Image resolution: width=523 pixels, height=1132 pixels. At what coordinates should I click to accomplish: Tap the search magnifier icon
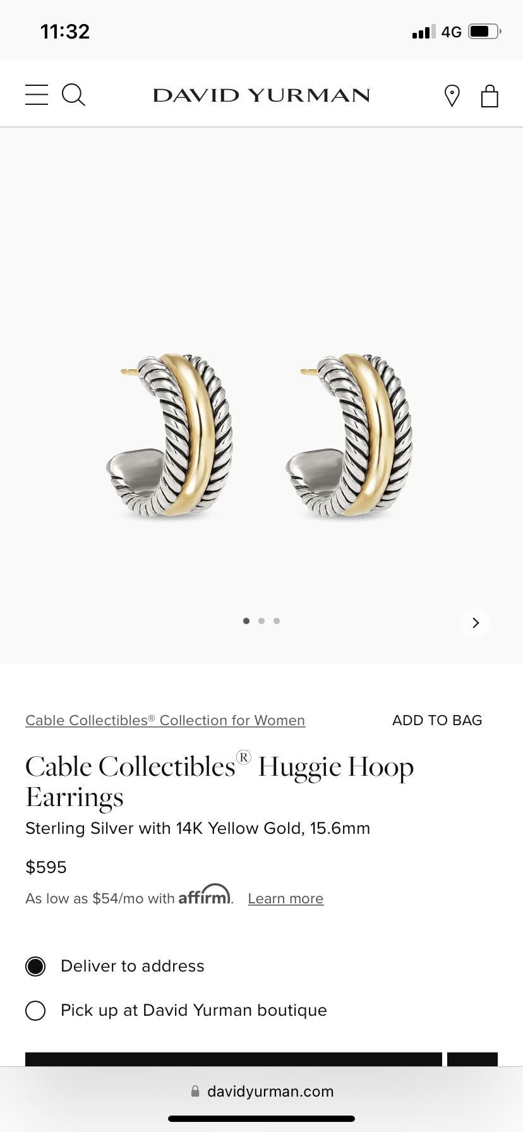tap(73, 95)
